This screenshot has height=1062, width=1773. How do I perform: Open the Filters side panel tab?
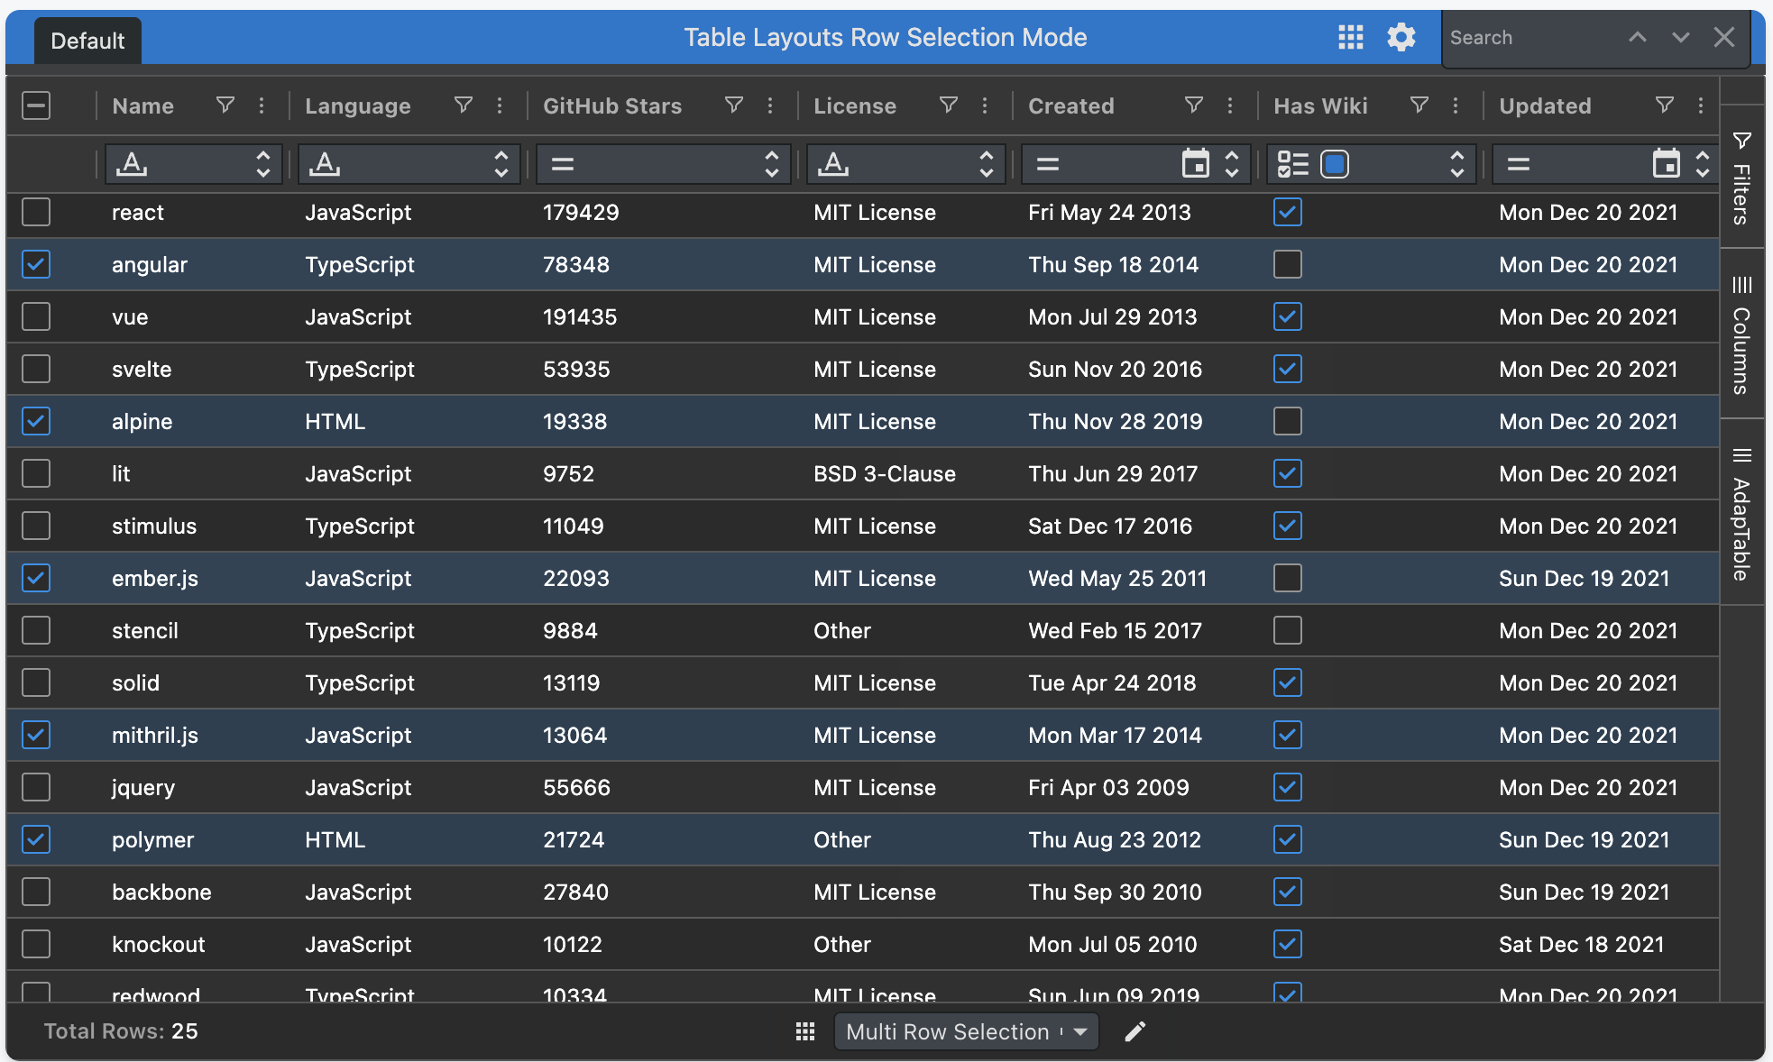coord(1741,179)
